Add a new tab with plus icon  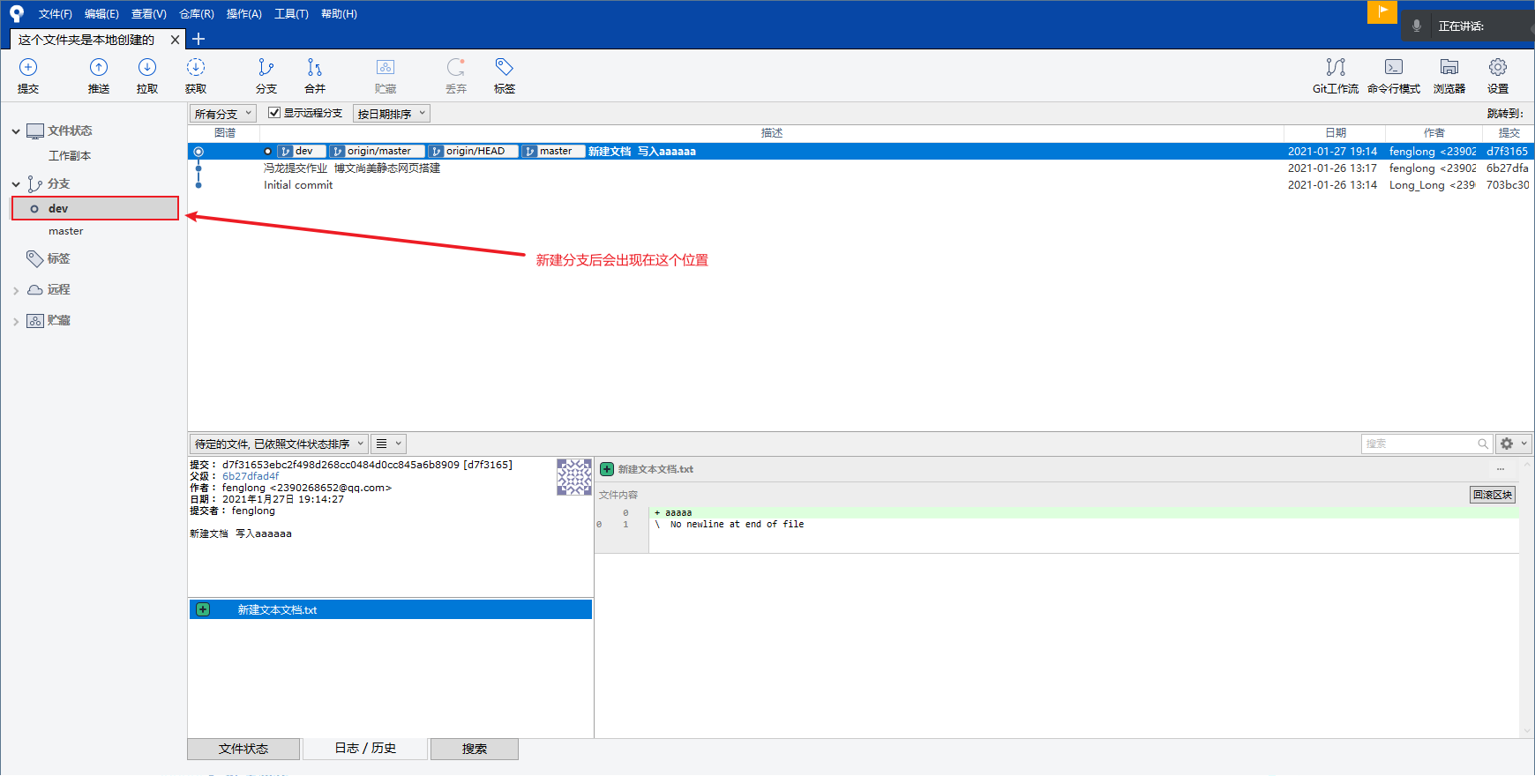(198, 39)
